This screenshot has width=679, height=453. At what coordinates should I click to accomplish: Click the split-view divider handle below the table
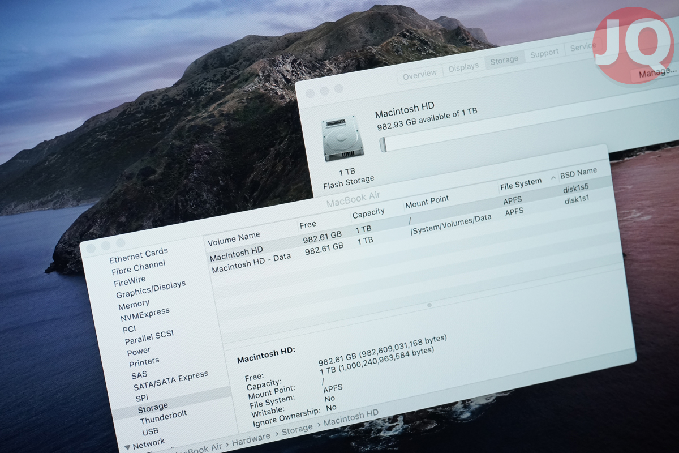click(429, 305)
